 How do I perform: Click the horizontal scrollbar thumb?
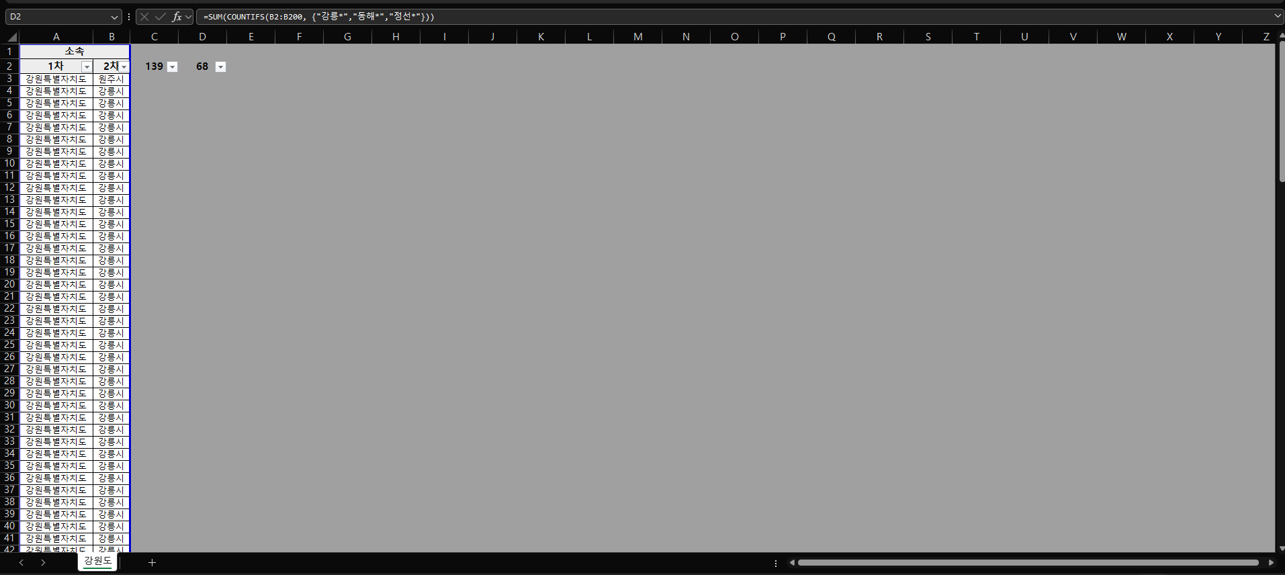coord(1028,562)
